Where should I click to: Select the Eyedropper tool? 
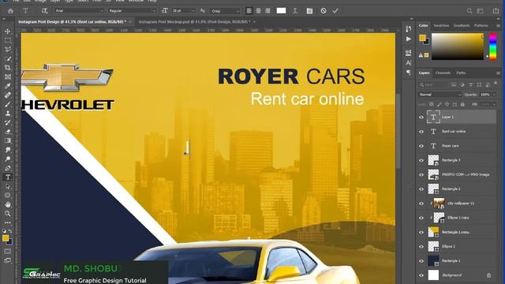coord(8,86)
